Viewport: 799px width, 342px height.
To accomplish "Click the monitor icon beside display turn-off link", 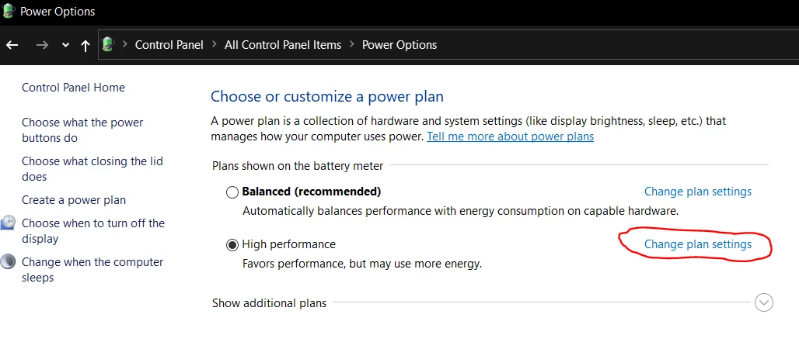I will tap(8, 223).
